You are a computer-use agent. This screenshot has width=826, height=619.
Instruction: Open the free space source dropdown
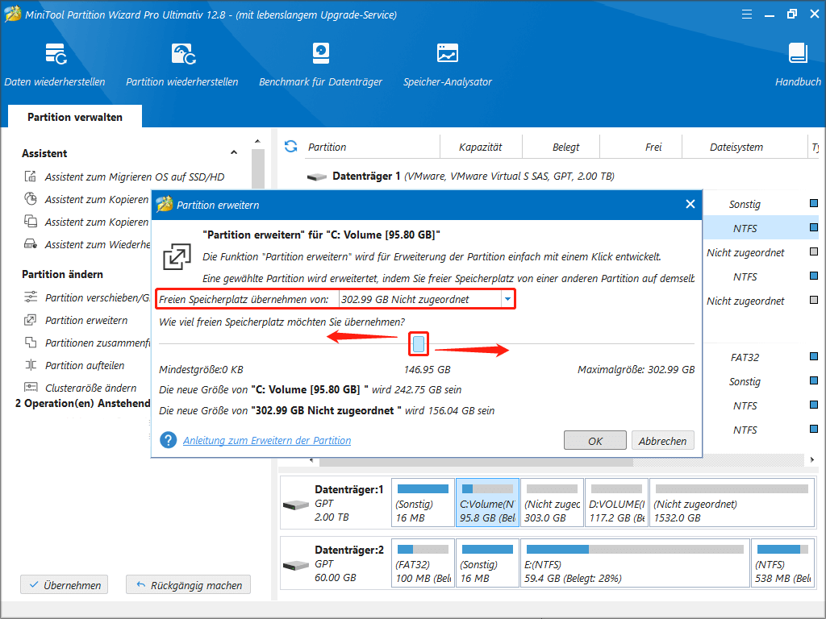[507, 298]
